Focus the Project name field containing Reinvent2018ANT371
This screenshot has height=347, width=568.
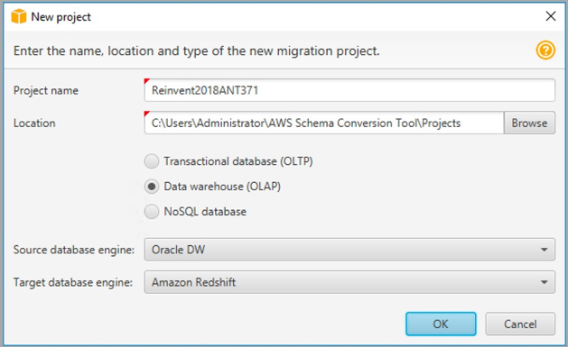(x=349, y=90)
